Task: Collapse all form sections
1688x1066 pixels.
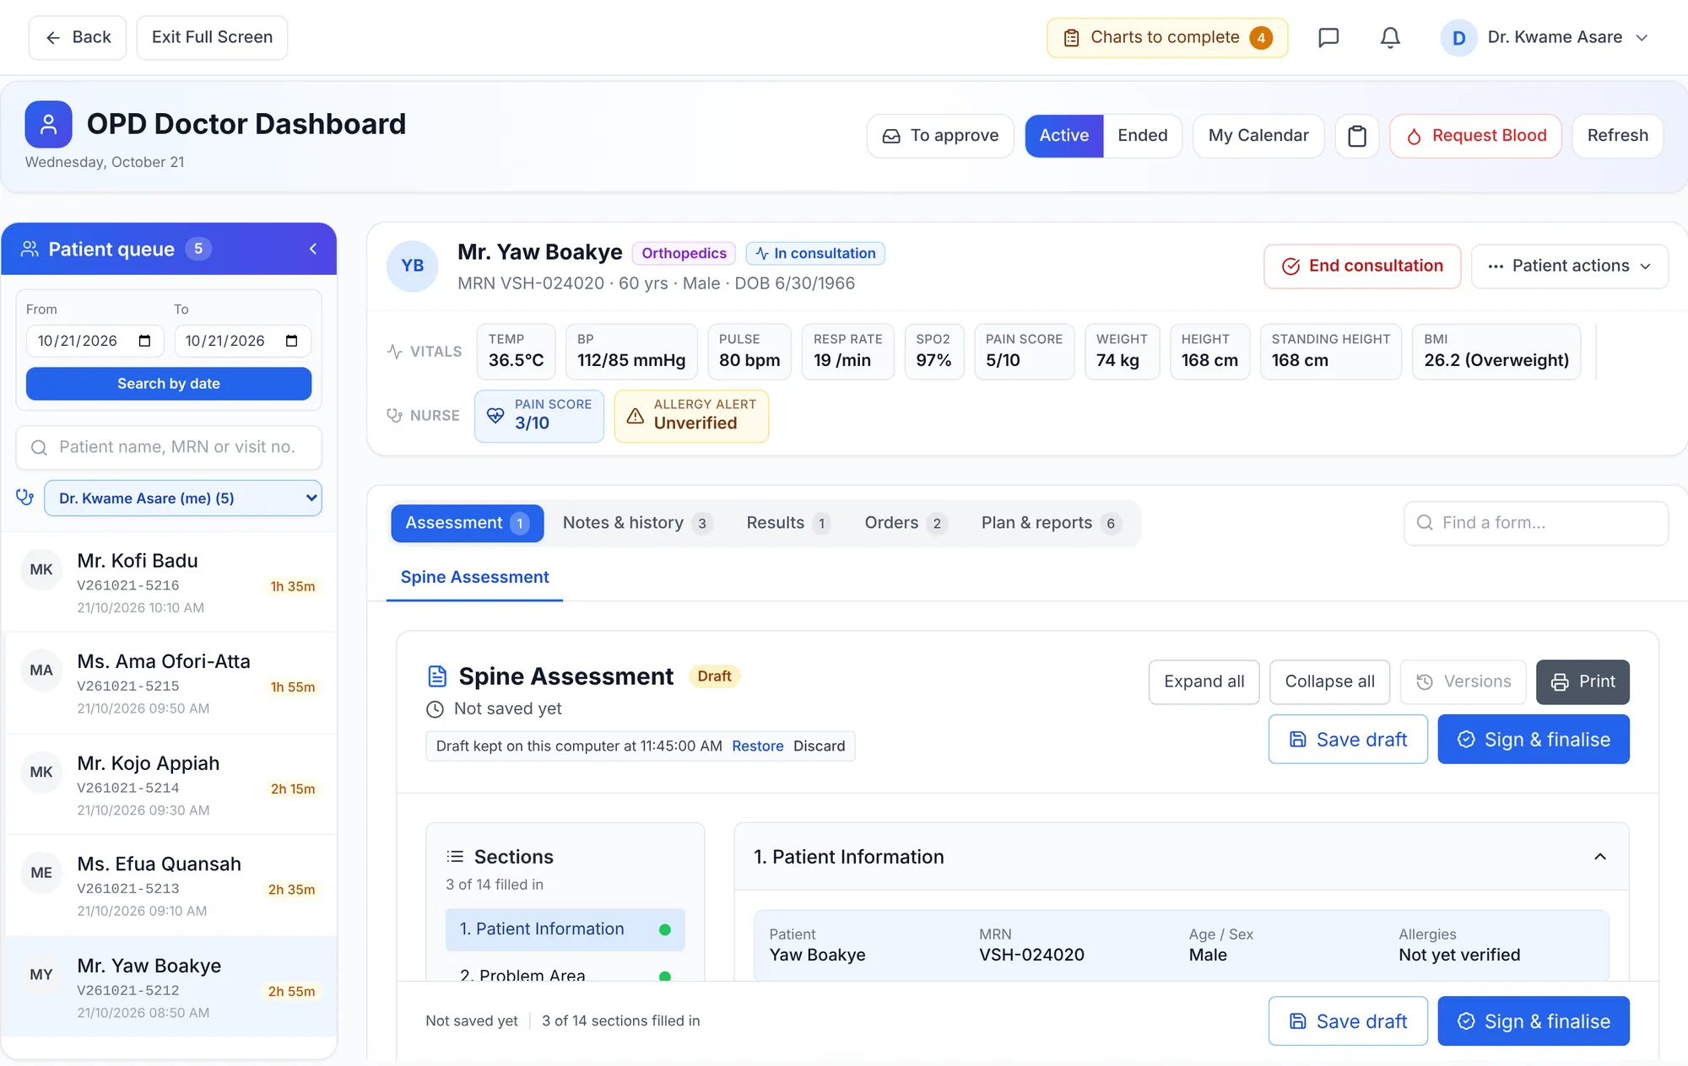Action: tap(1329, 681)
